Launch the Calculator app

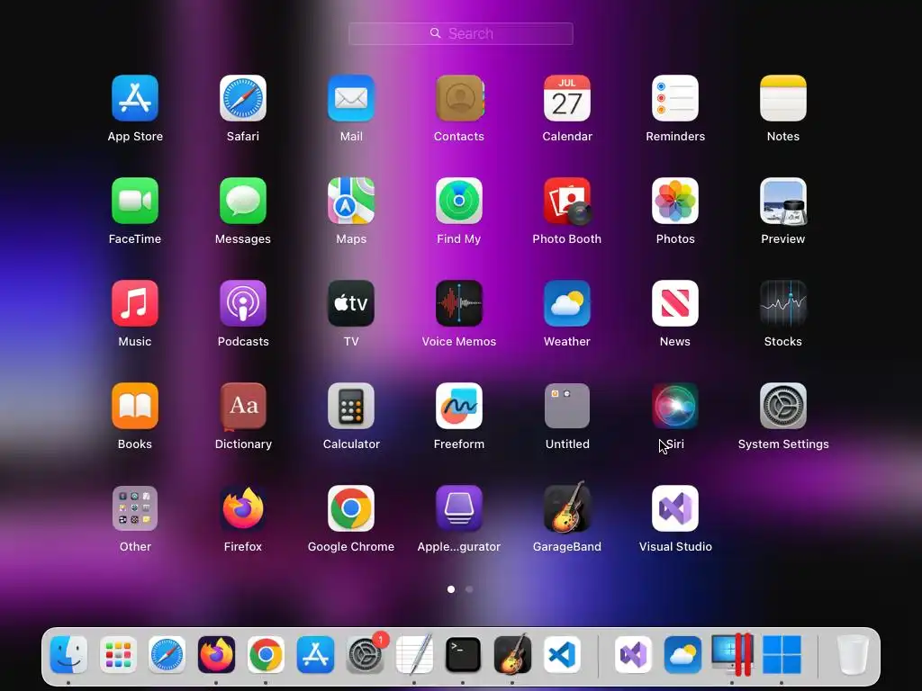point(351,406)
